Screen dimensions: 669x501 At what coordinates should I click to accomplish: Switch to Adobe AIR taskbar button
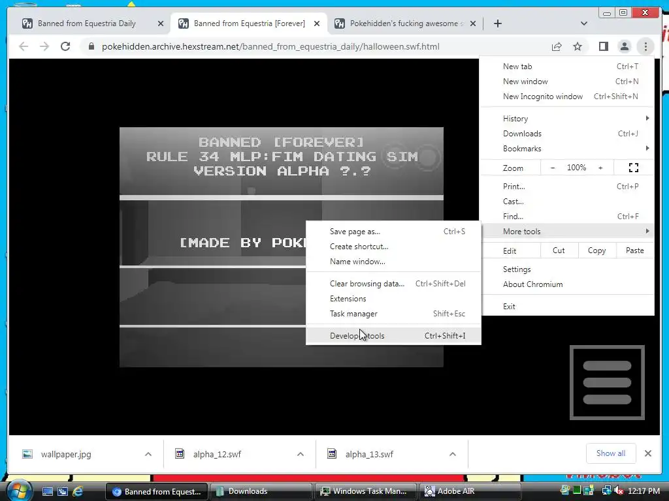[470, 491]
